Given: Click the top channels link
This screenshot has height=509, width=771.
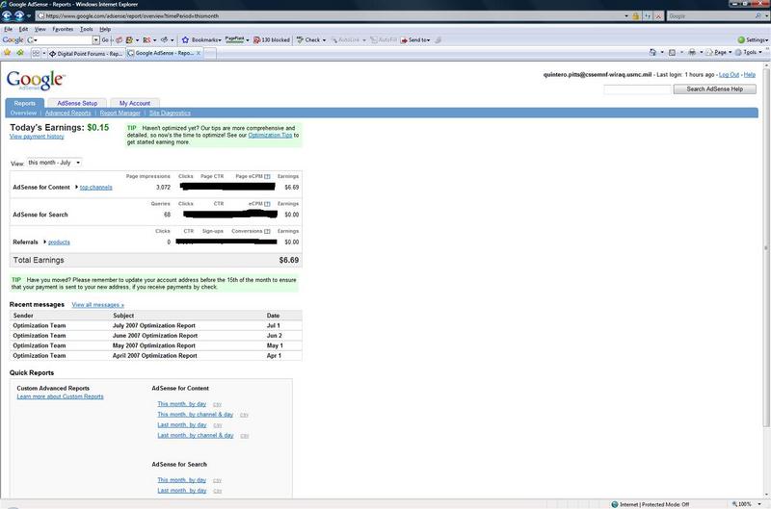Looking at the screenshot, I should (x=95, y=188).
